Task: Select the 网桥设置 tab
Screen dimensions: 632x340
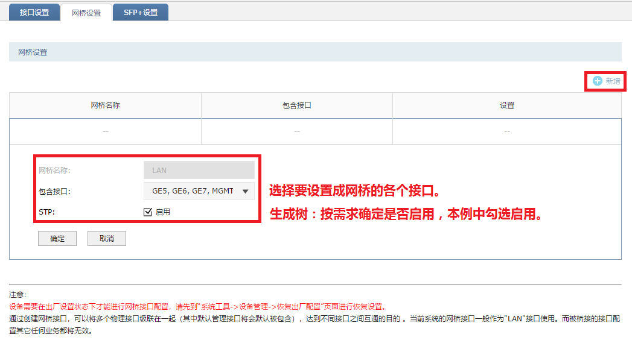Action: click(86, 13)
